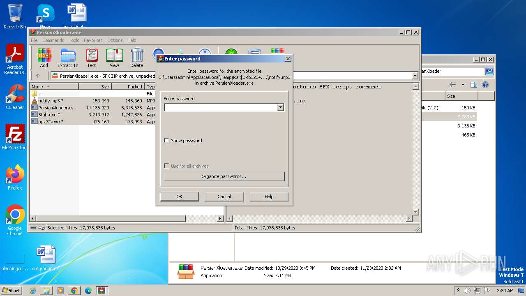Open Google Chrome desktop icon

click(x=15, y=220)
